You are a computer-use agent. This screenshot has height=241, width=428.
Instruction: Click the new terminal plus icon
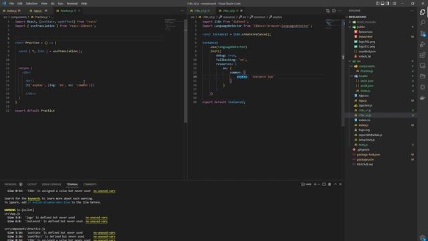point(315,185)
